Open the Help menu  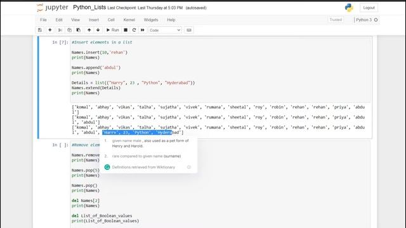pos(171,20)
